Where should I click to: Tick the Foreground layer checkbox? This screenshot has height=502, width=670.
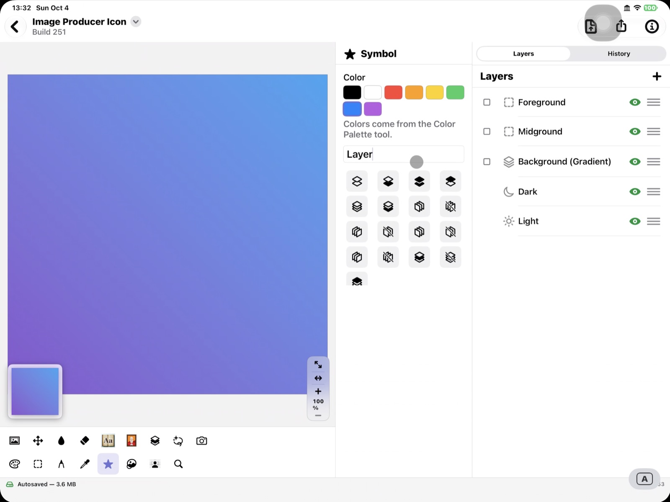coord(487,102)
